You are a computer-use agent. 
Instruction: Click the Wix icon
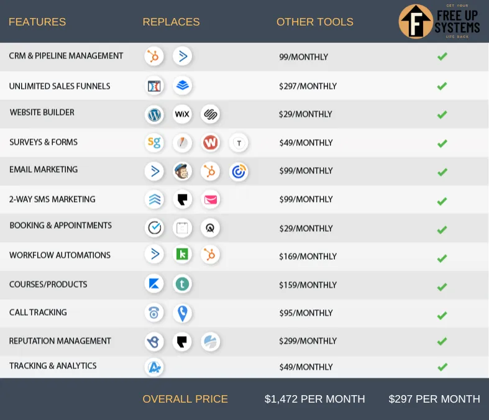tap(182, 114)
